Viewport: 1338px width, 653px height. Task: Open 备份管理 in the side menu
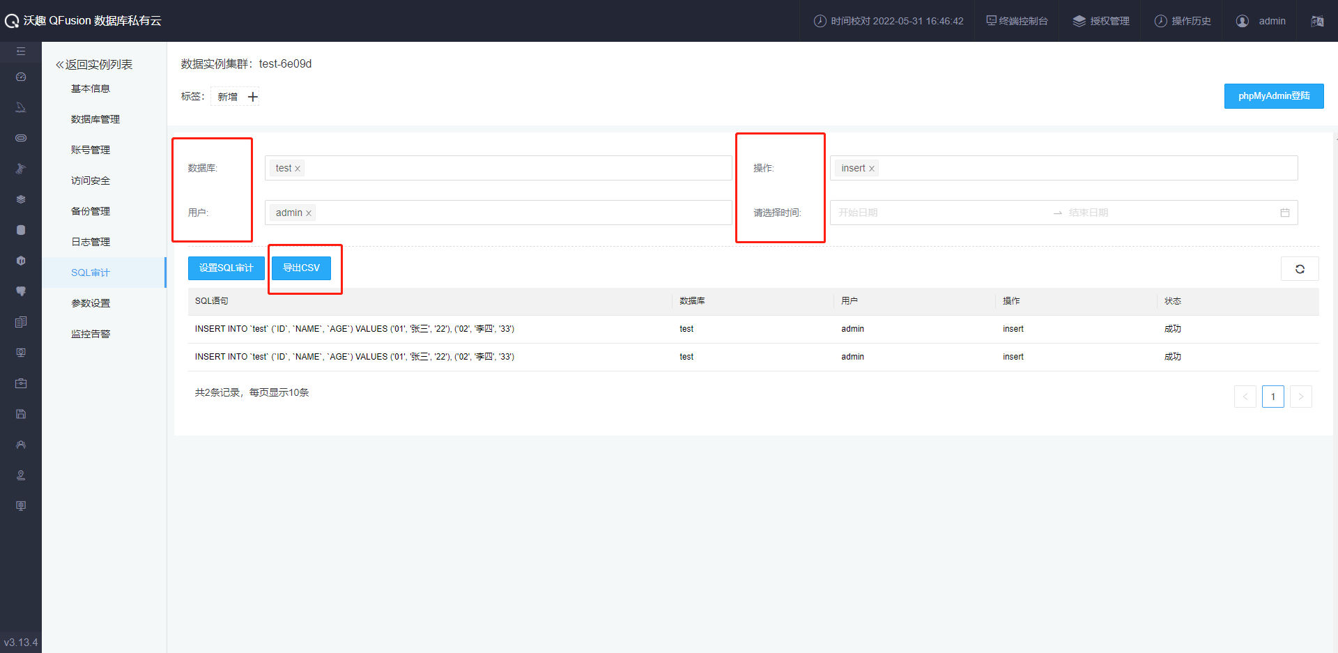point(91,211)
